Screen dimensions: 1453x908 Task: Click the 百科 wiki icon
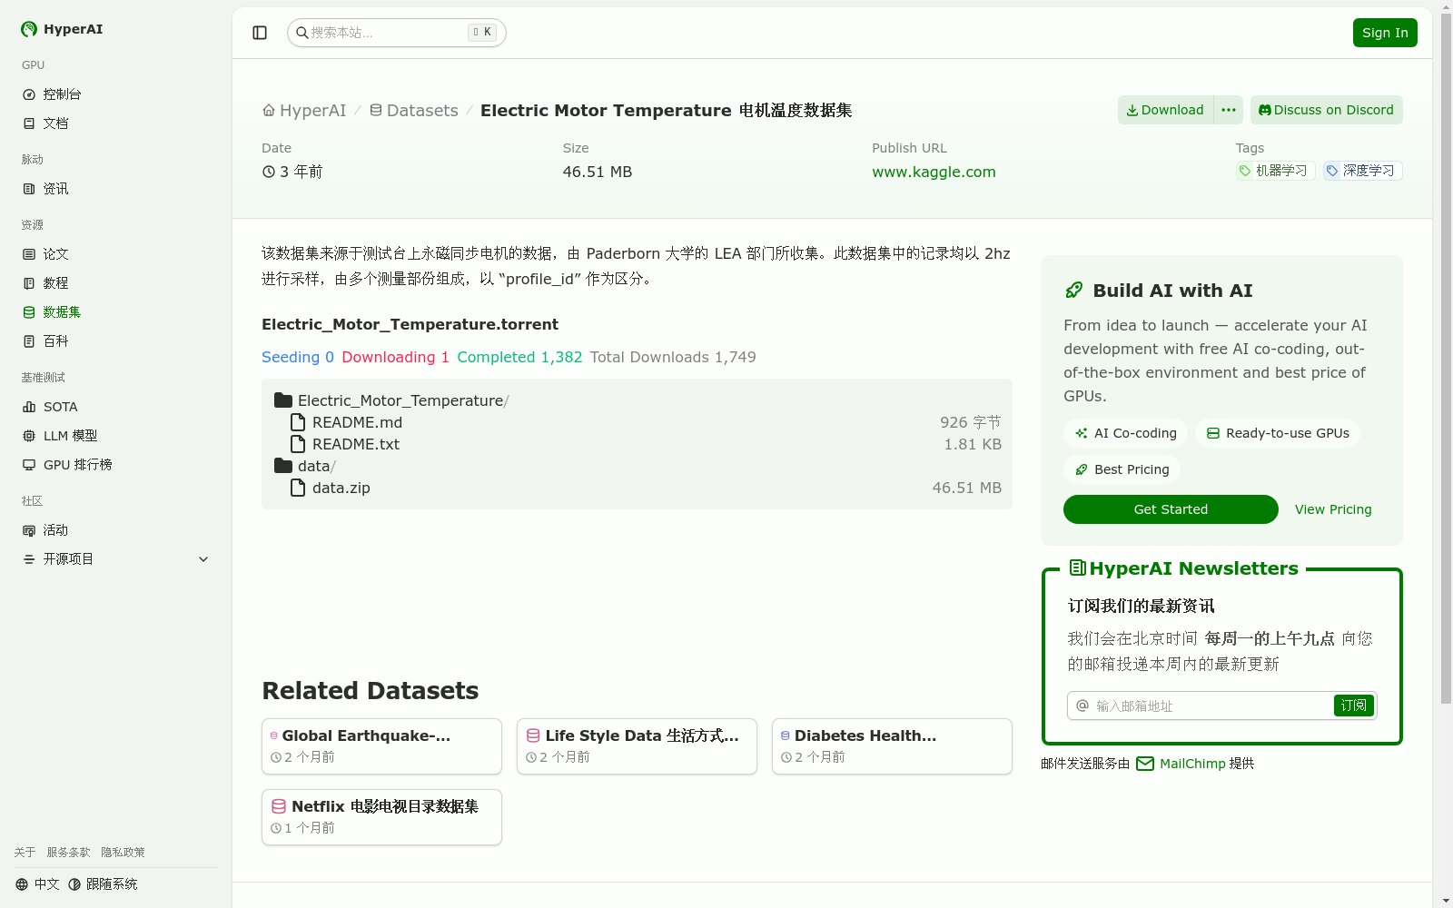pyautogui.click(x=29, y=341)
